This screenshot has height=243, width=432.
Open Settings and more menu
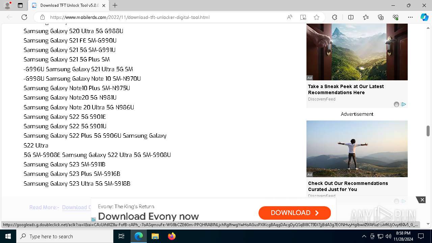click(x=410, y=17)
